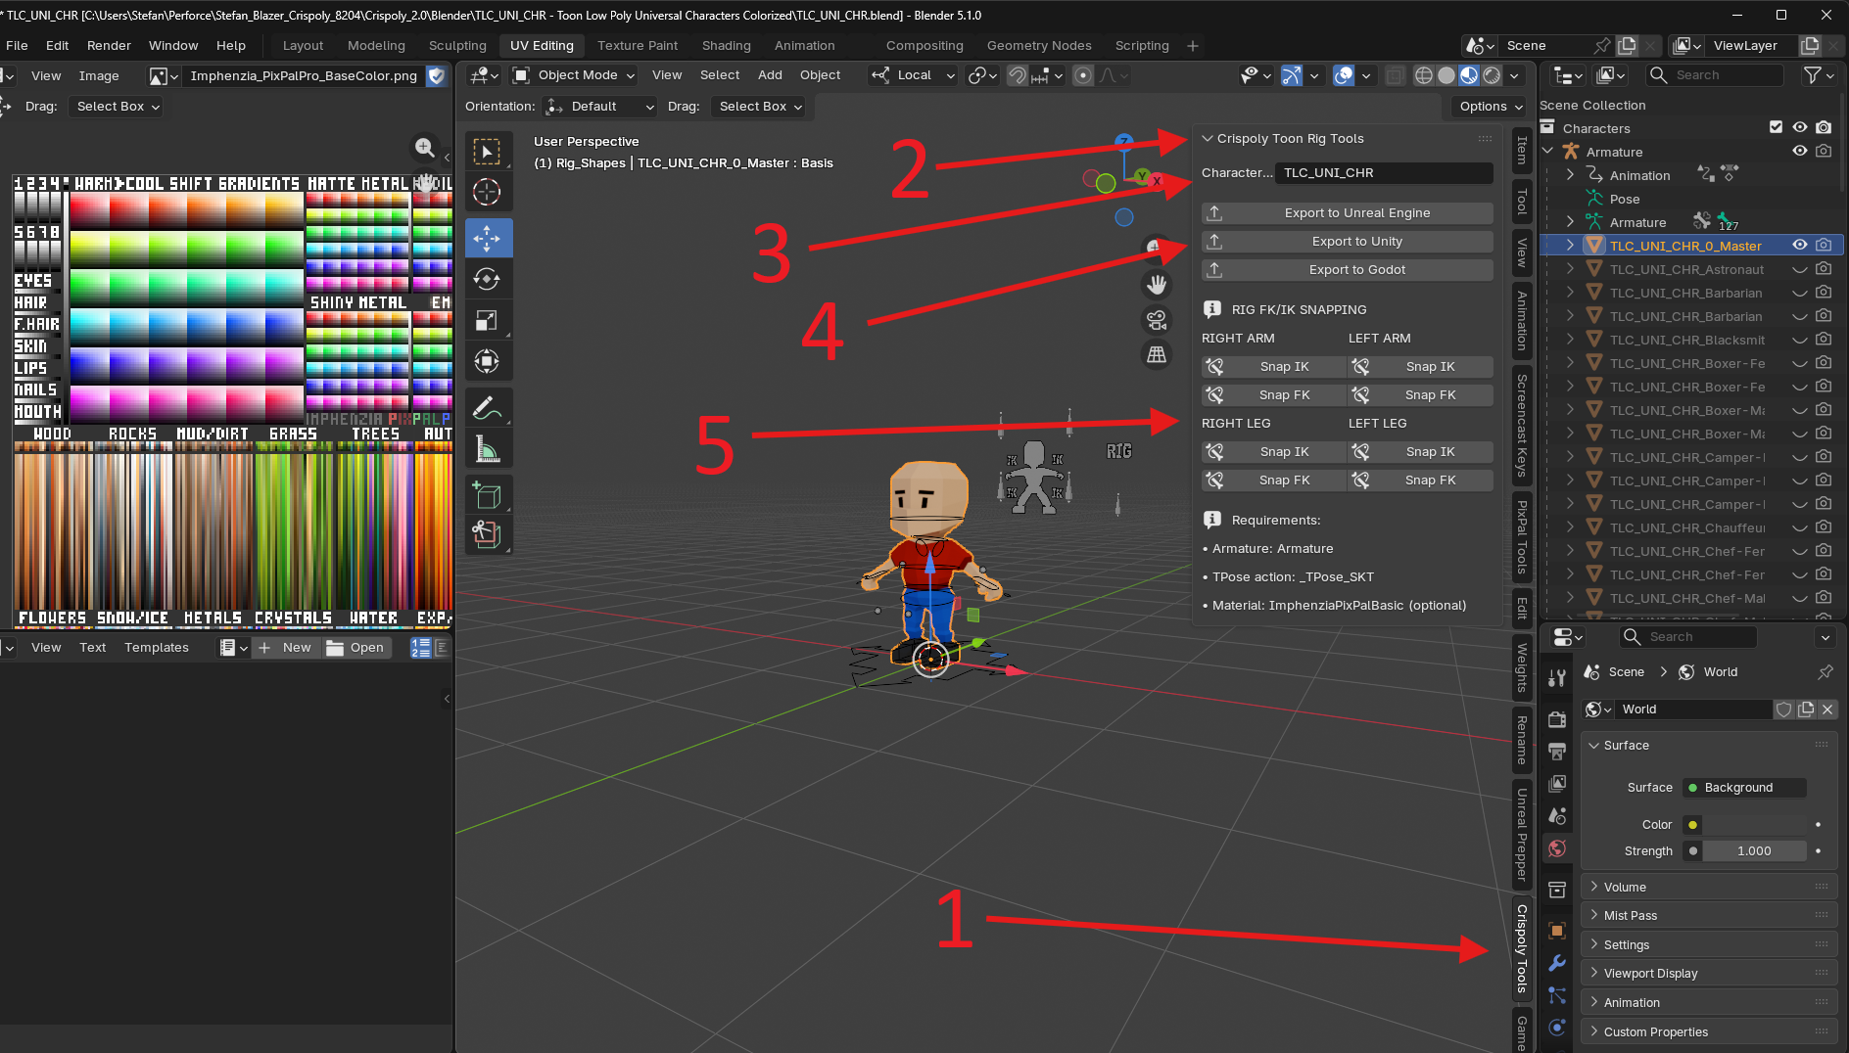
Task: Expand the Volume panel
Action: tap(1709, 887)
